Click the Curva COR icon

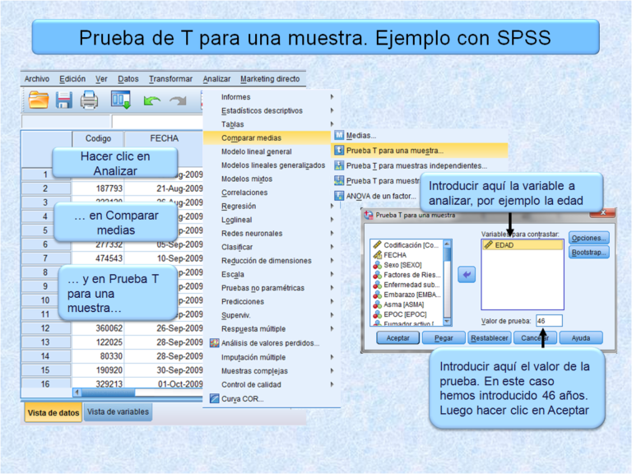coord(215,398)
